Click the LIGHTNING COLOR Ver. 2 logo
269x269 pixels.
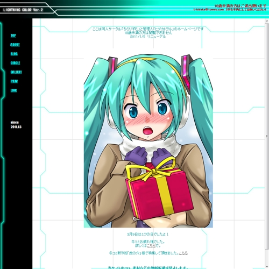tap(23, 10)
